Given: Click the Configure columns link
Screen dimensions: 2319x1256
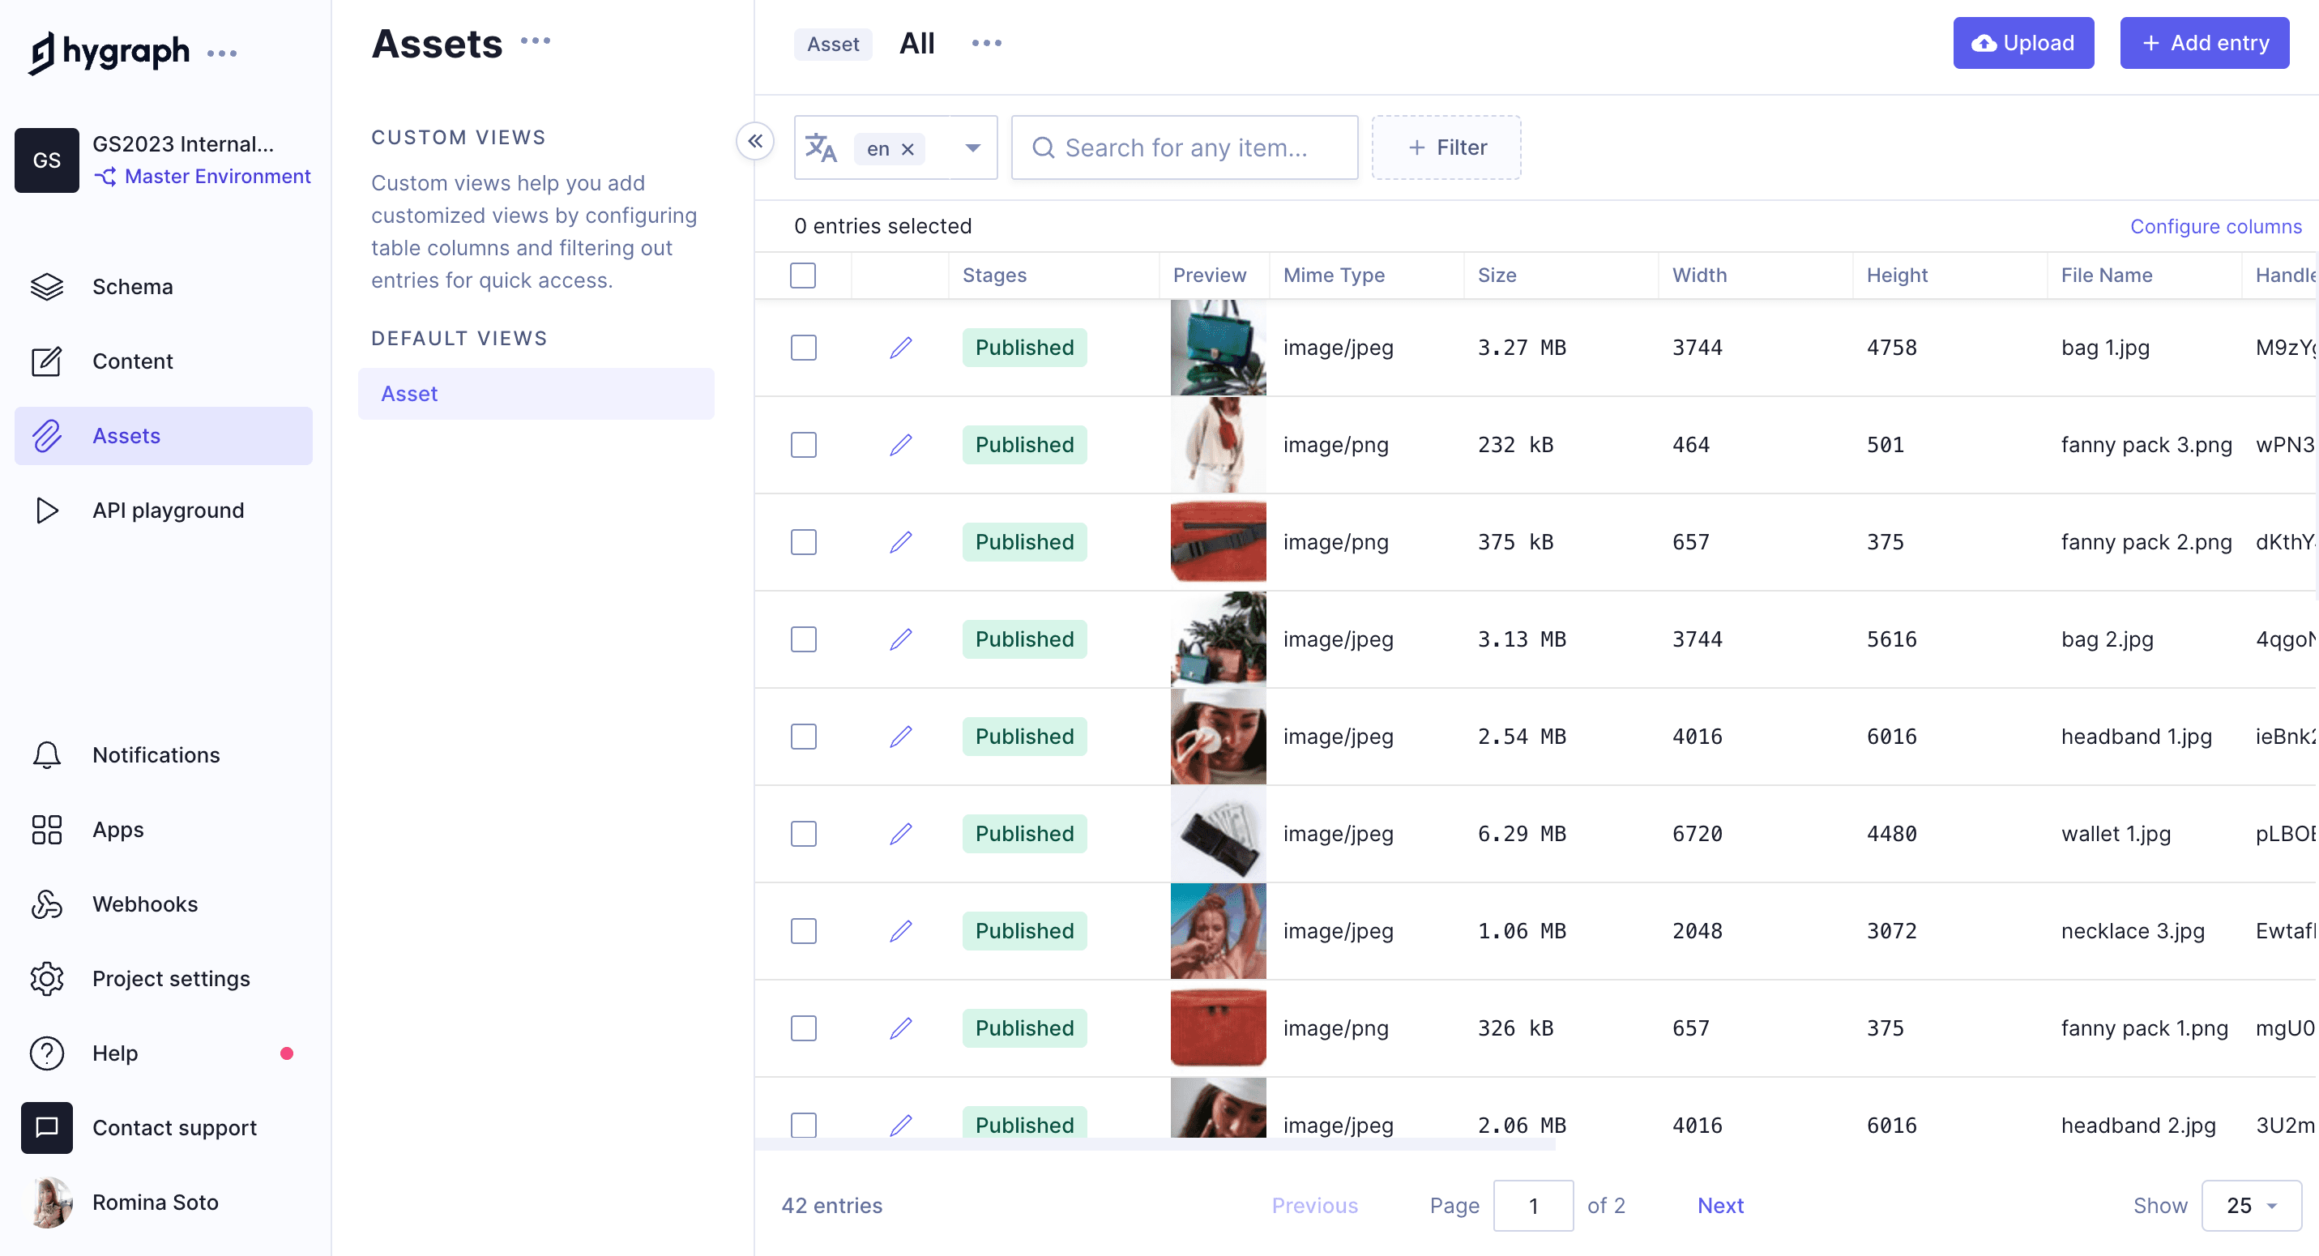Looking at the screenshot, I should point(2214,226).
